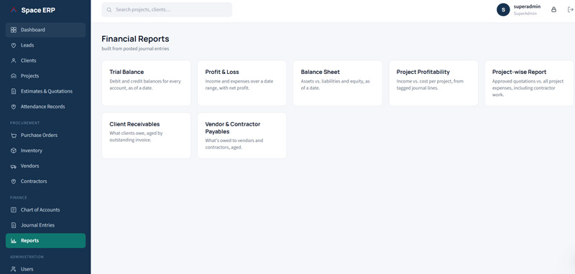Open the Dashboard menu item
The image size is (575, 274).
tap(45, 30)
